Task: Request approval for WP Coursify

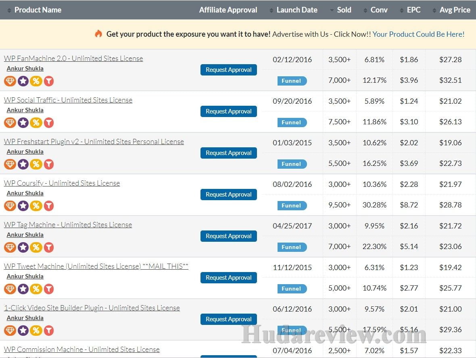Action: coord(229,195)
